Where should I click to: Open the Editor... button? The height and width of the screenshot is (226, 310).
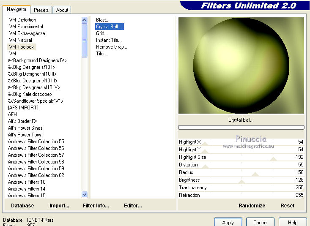click(133, 206)
